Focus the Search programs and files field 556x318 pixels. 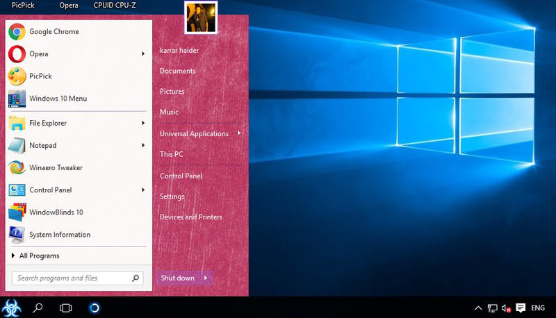tap(78, 278)
